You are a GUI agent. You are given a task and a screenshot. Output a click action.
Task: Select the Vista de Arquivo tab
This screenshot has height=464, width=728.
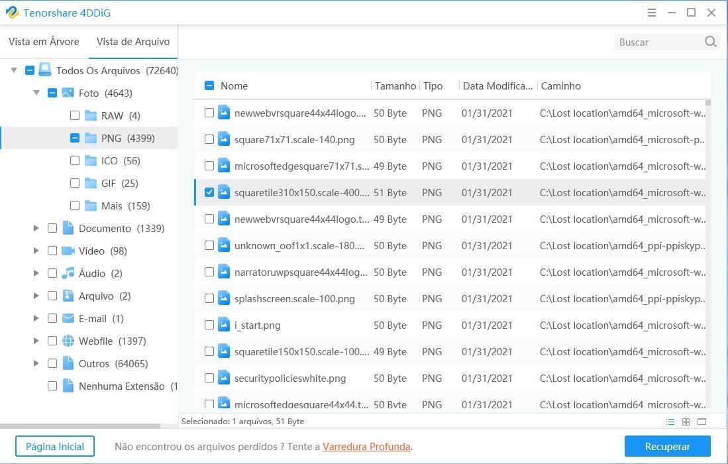[x=133, y=41]
